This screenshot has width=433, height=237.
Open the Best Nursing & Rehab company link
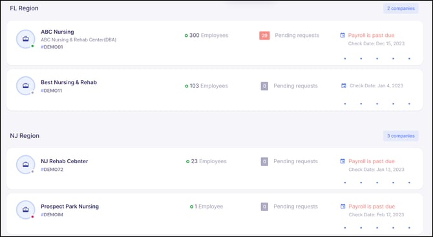69,82
